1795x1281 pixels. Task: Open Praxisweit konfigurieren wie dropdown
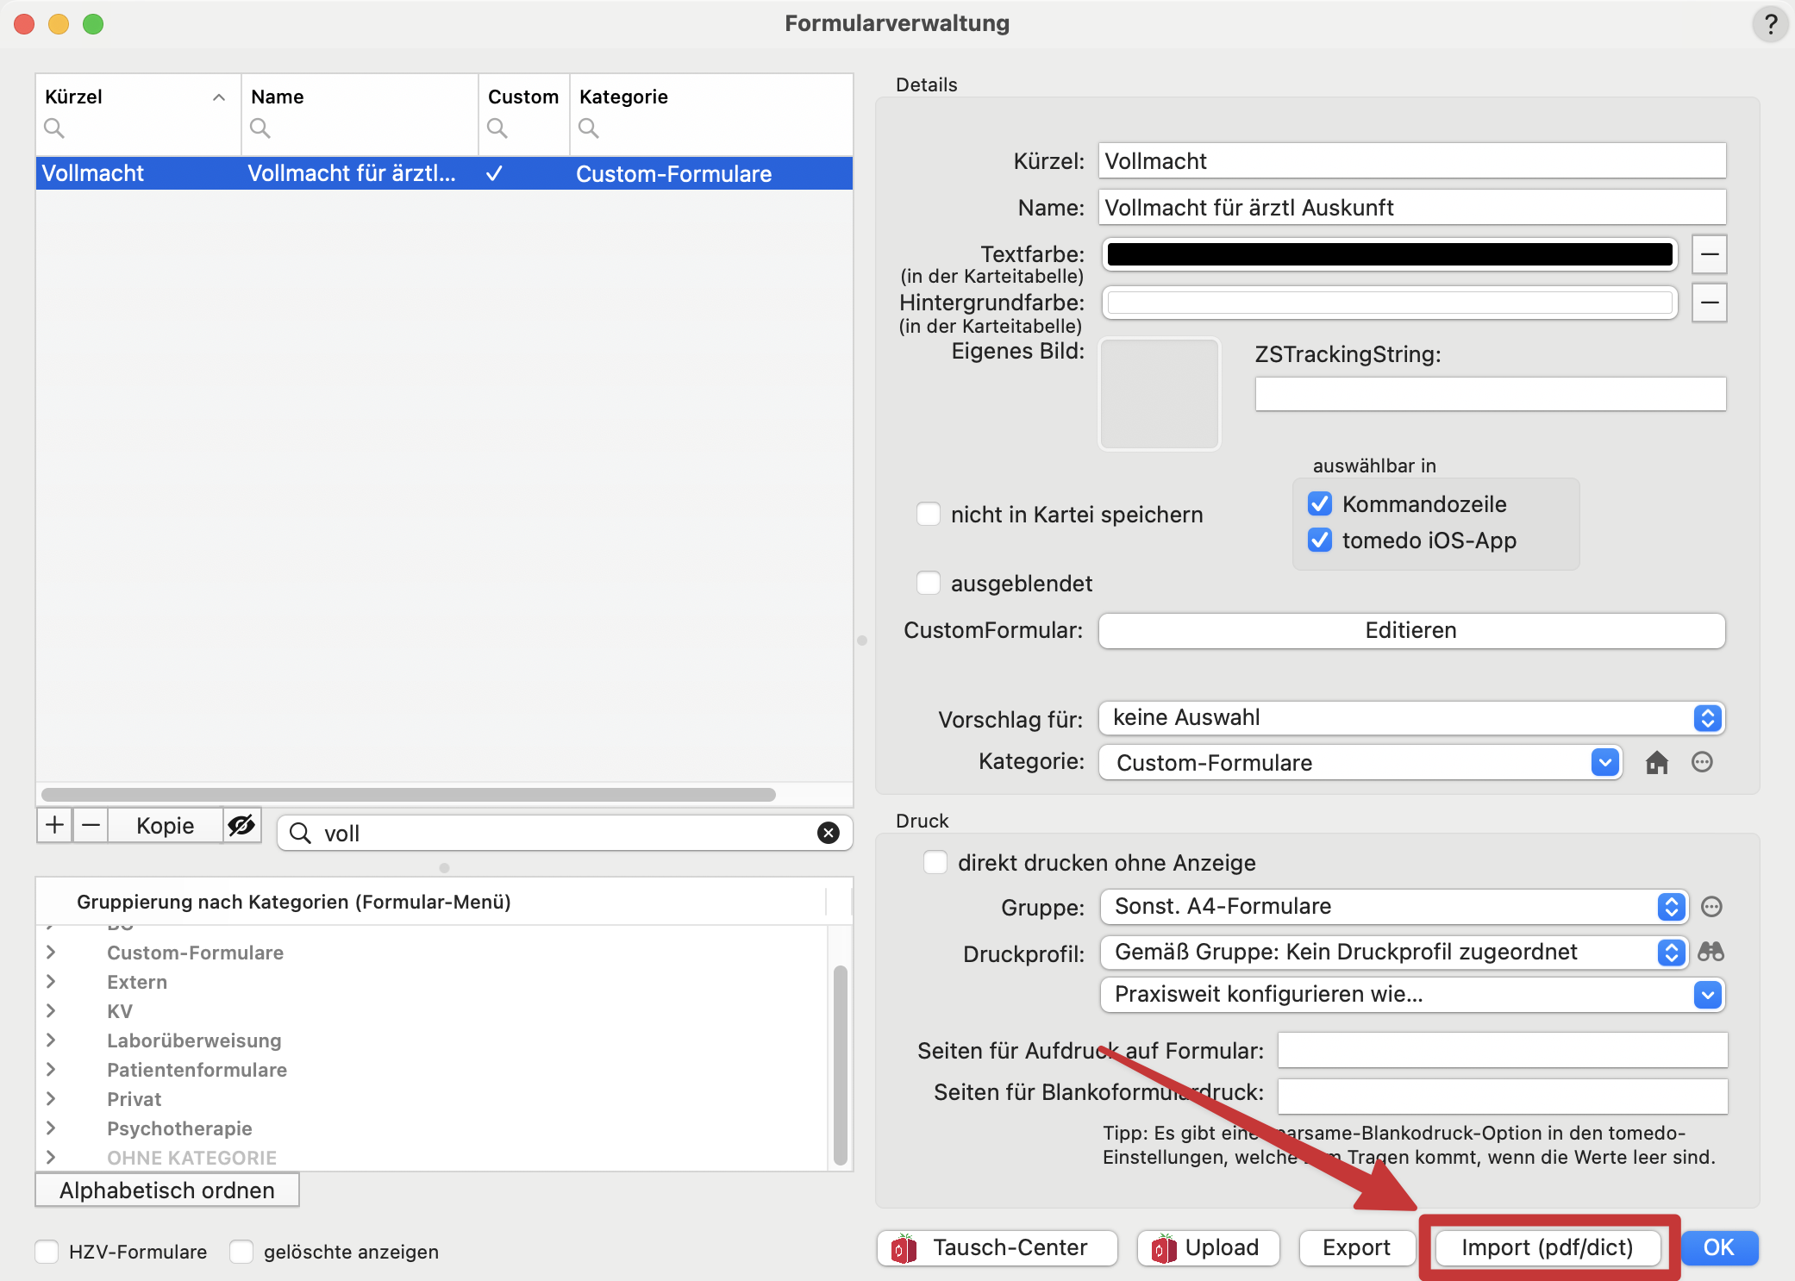[1411, 995]
